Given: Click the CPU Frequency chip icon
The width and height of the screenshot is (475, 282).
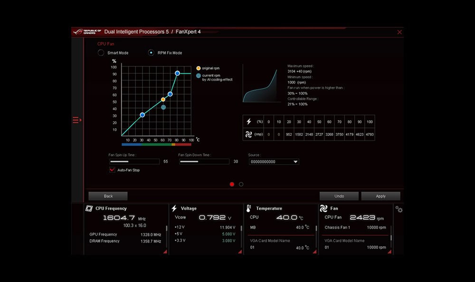Looking at the screenshot, I should pos(89,208).
